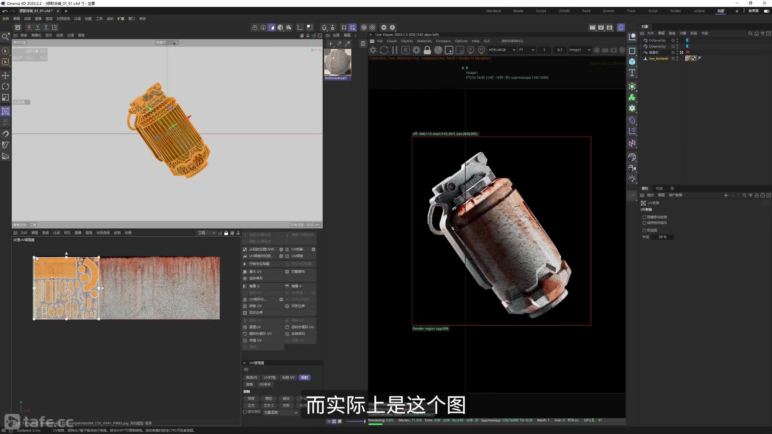Screen dimensions: 772x434
Task: Open the PT kernel dropdown
Action: 526,50
